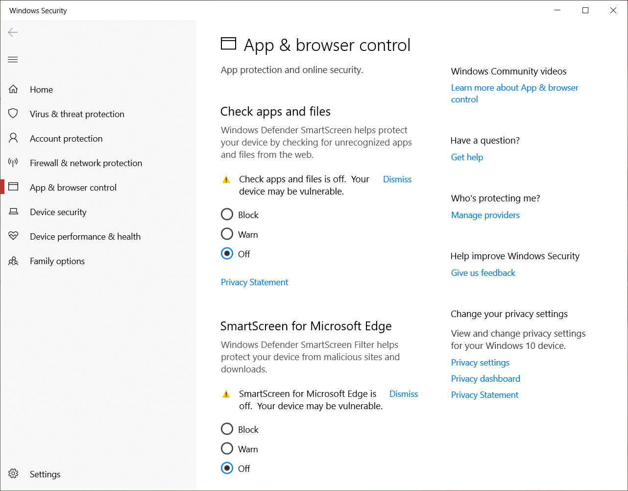The image size is (628, 491).
Task: Open Privacy Statement in right panel
Action: pyautogui.click(x=484, y=395)
